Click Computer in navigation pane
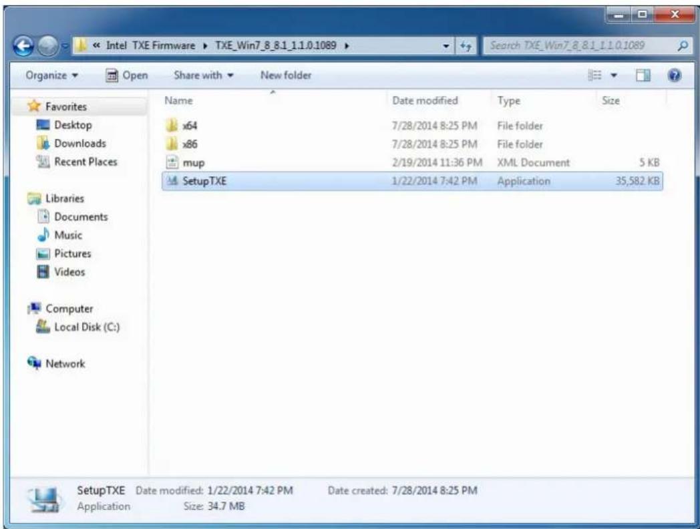This screenshot has height=529, width=700. click(69, 309)
